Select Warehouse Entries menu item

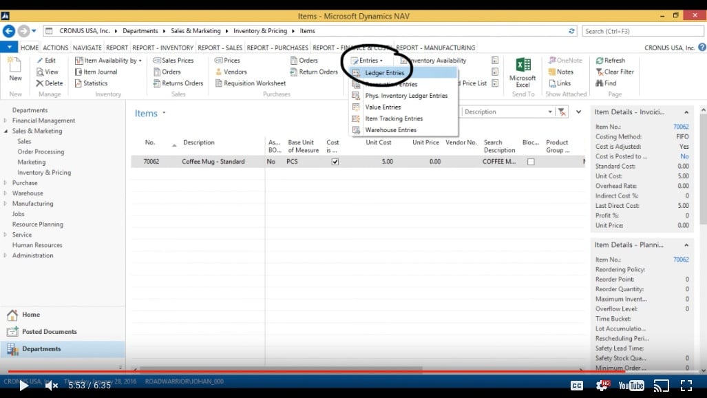(404, 130)
